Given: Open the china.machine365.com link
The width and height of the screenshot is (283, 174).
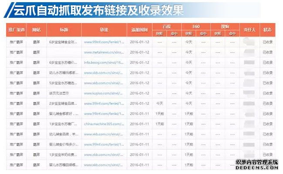Looking at the screenshot, I should coord(105,124).
